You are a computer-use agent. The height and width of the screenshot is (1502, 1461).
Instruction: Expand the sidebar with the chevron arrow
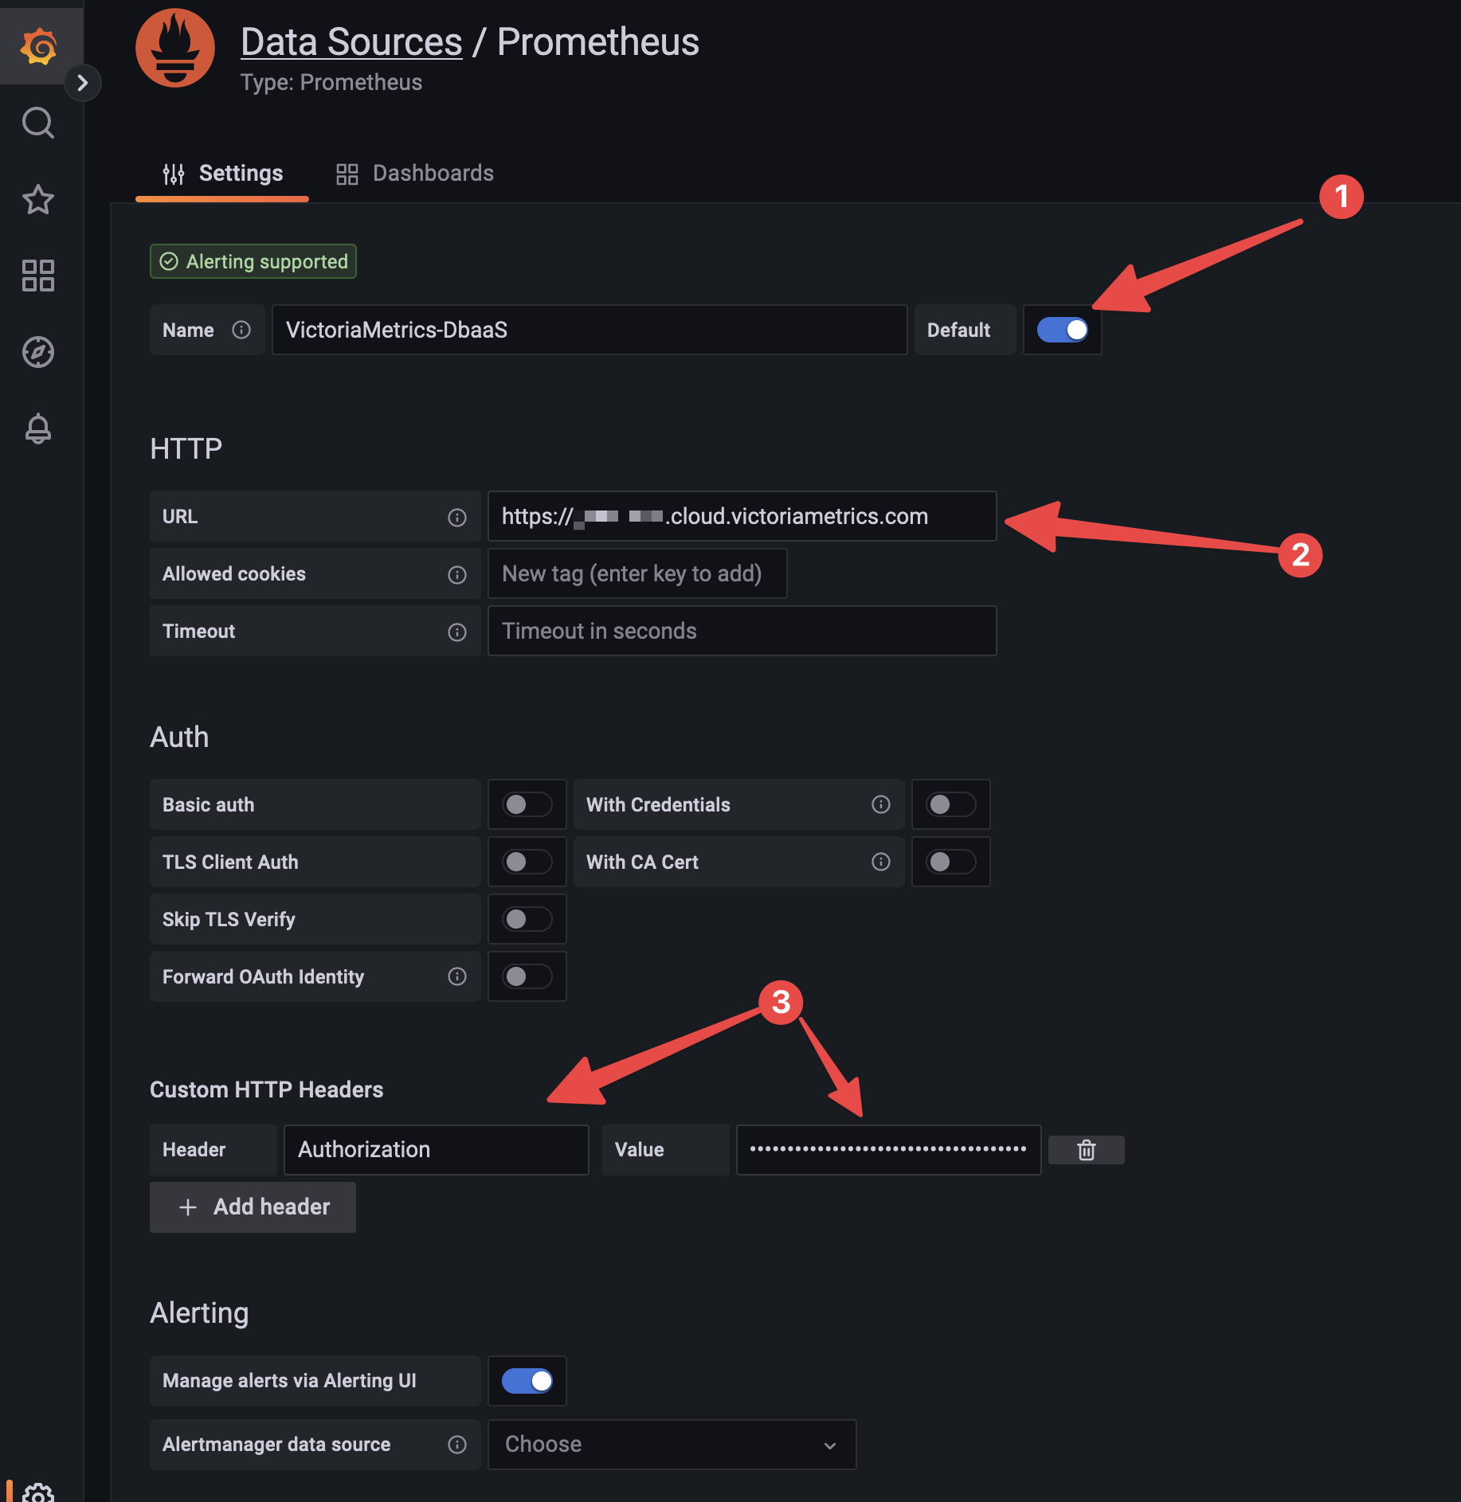(82, 83)
